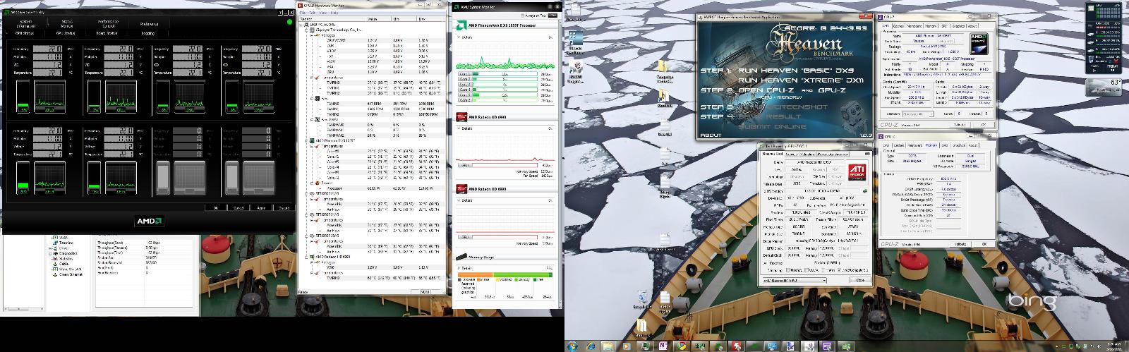
Task: Click the Windows Start orb on the taskbar
Action: (x=572, y=346)
